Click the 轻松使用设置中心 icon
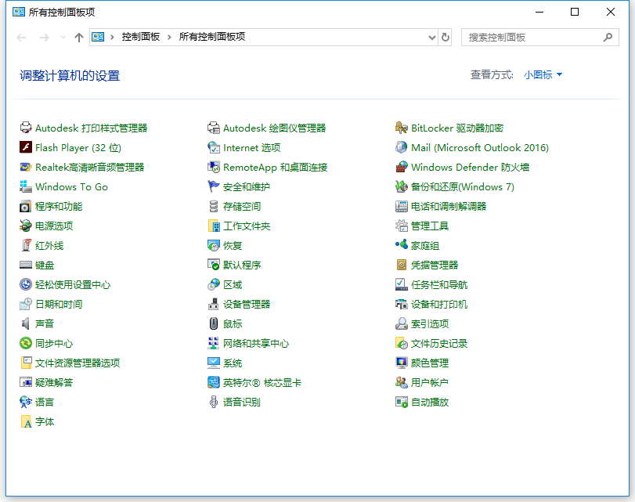Screen dimensions: 635x502 26,284
